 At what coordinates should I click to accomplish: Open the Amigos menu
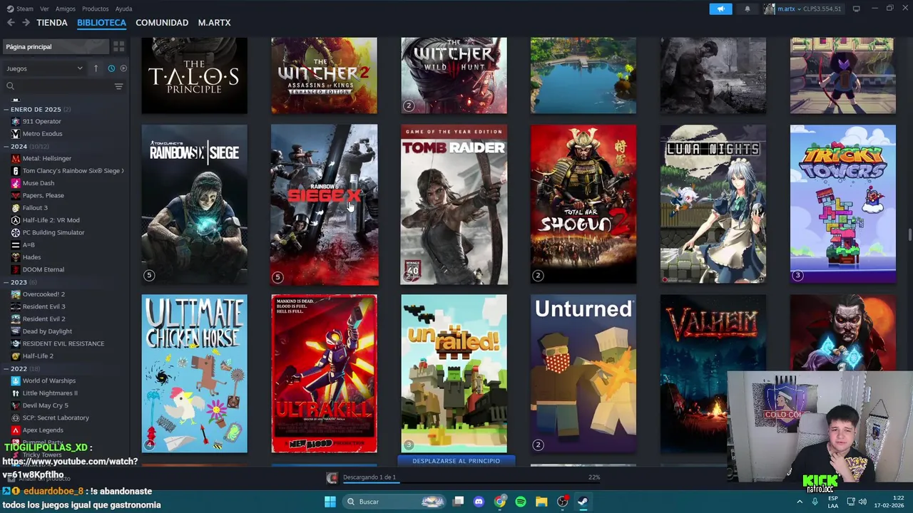coord(66,9)
